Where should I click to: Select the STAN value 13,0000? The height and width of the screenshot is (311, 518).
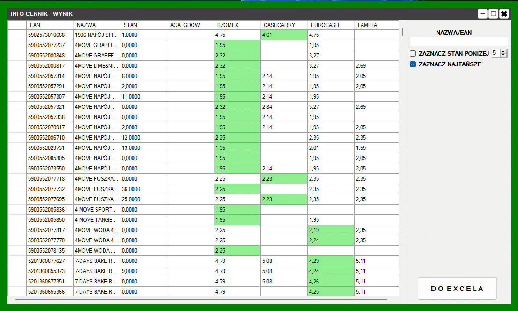(x=144, y=148)
